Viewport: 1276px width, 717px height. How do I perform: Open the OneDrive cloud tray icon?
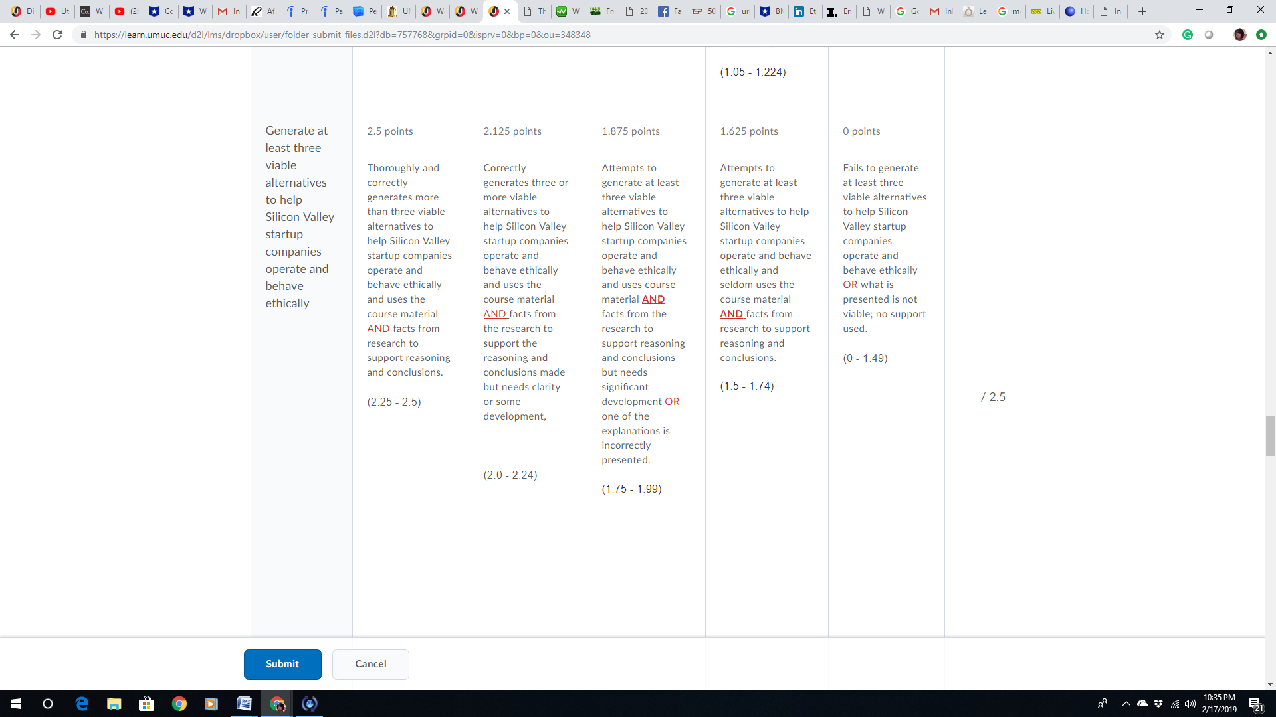point(1142,704)
